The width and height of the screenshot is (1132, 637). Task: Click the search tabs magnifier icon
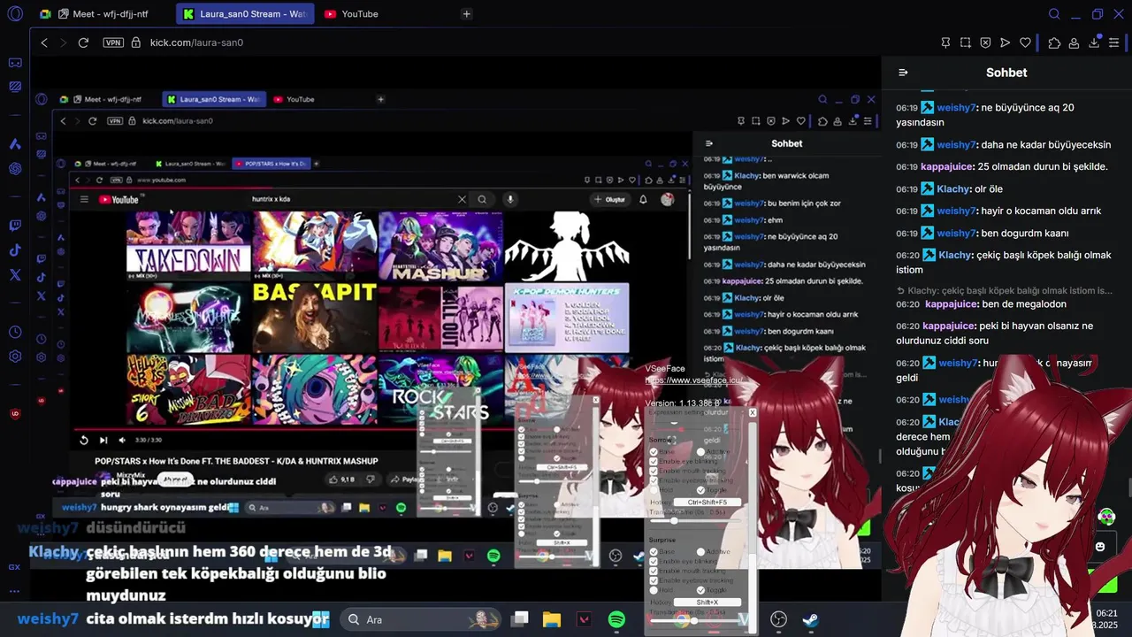[x=1054, y=13]
